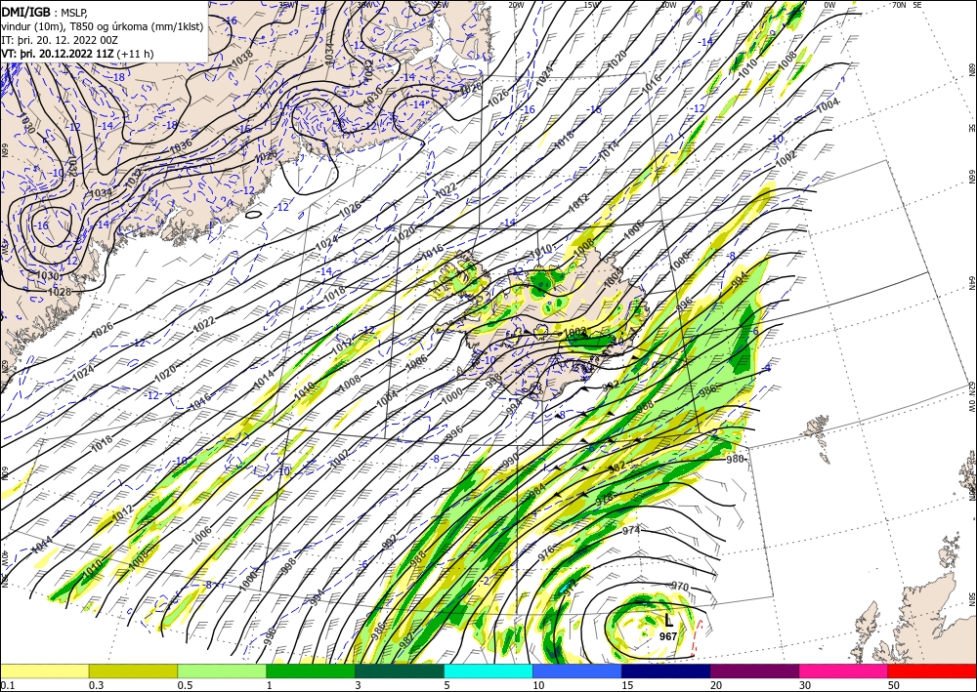This screenshot has height=692, width=977.
Task: Click the '980' isobar label
Action: (736, 459)
